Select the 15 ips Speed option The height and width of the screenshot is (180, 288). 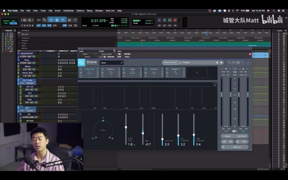[x=103, y=121]
